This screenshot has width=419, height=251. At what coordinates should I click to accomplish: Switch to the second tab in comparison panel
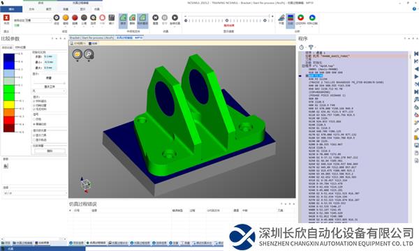point(20,47)
